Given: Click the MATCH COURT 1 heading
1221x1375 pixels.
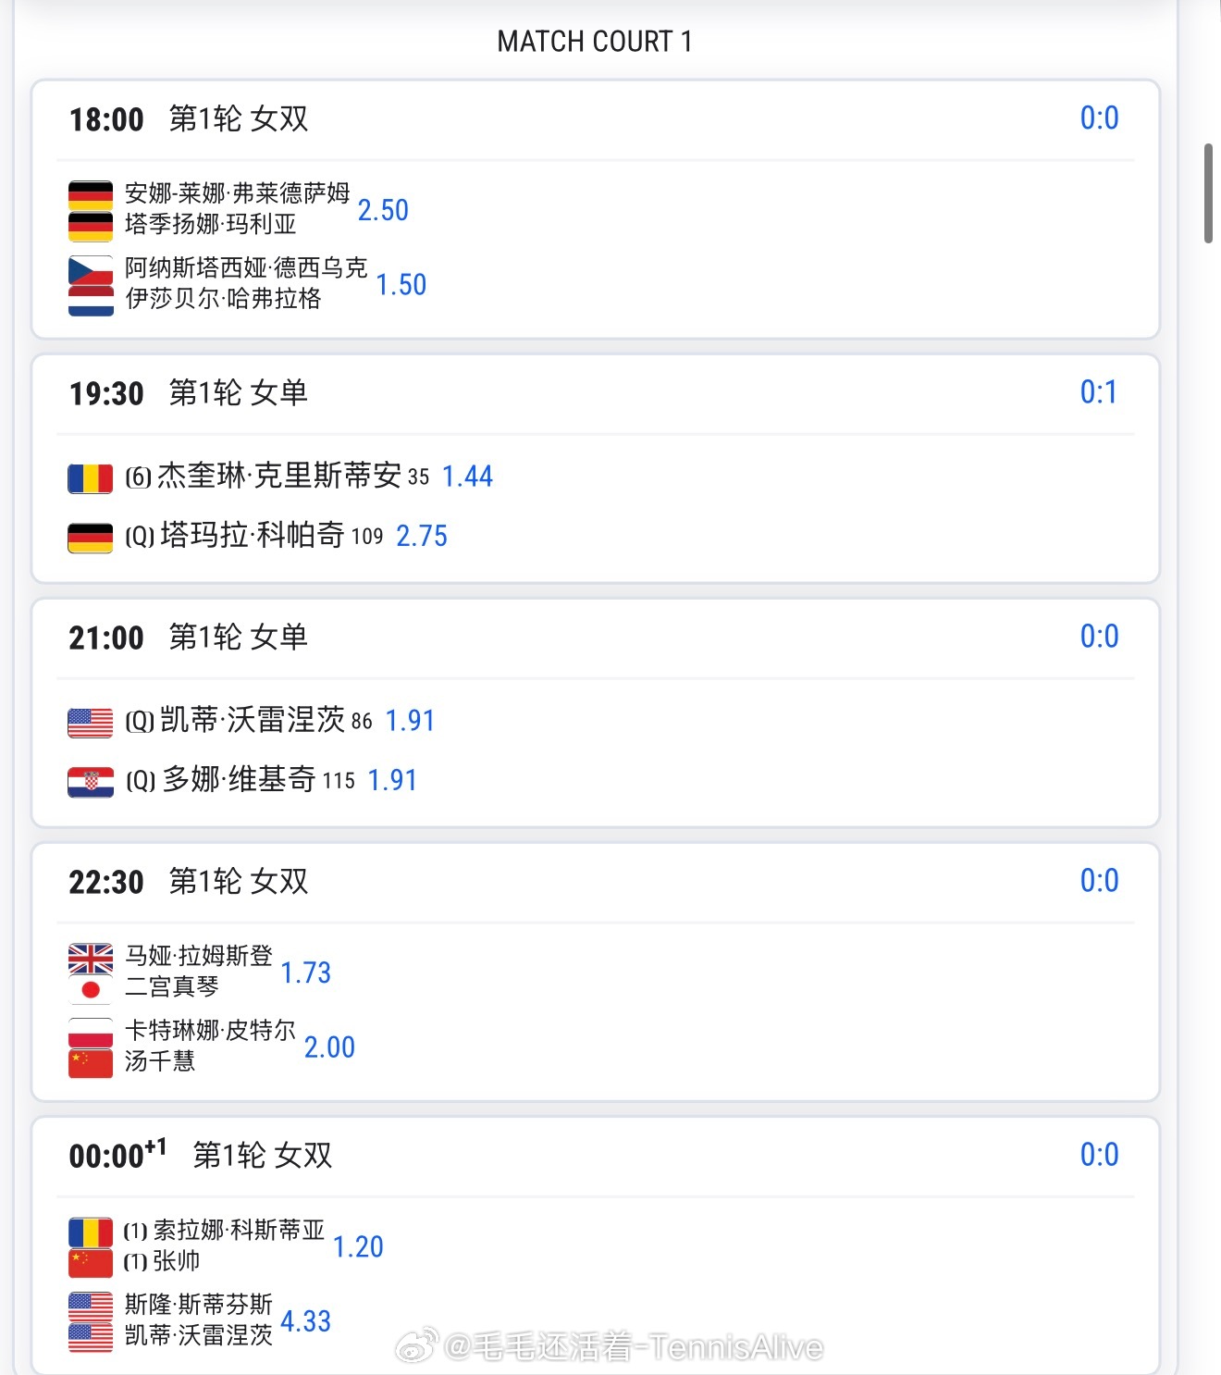Looking at the screenshot, I should (x=595, y=42).
